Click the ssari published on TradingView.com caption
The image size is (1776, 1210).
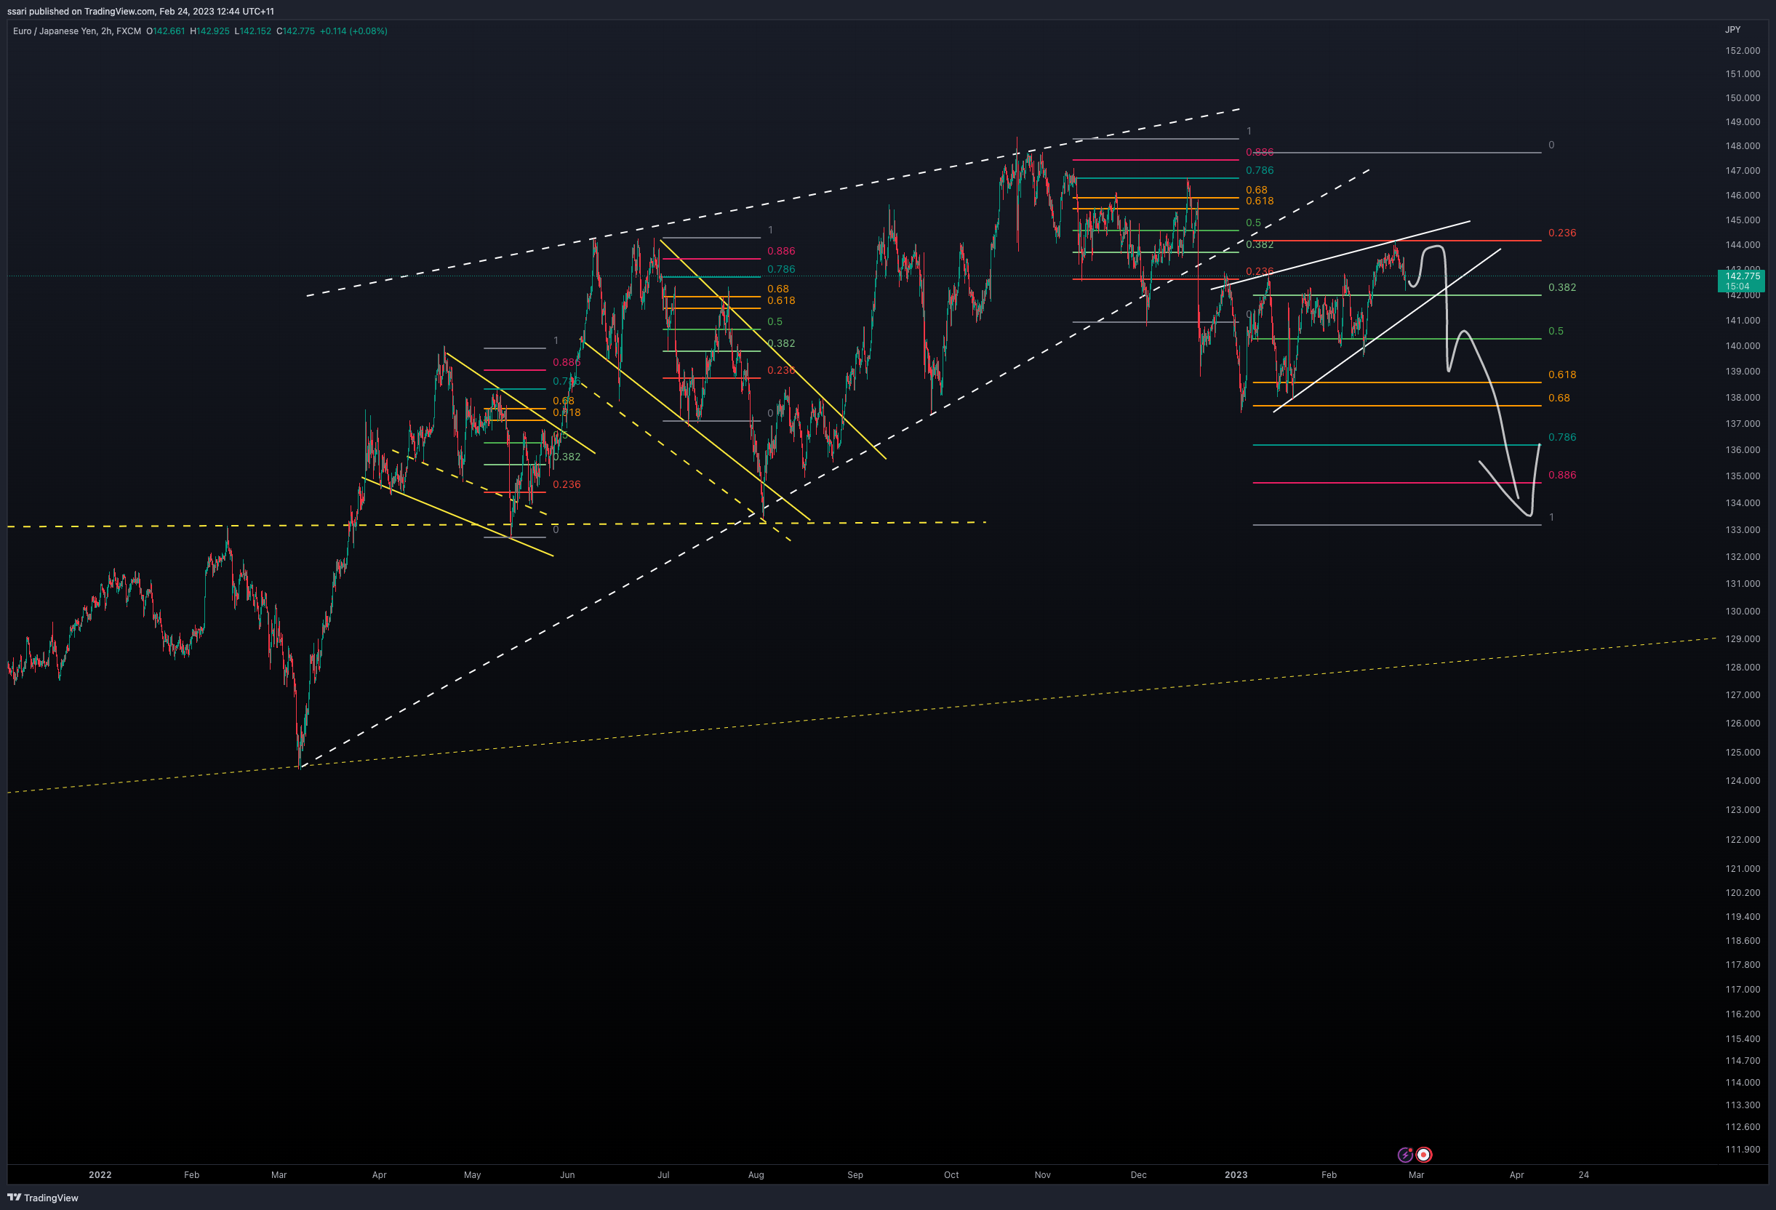tap(140, 12)
